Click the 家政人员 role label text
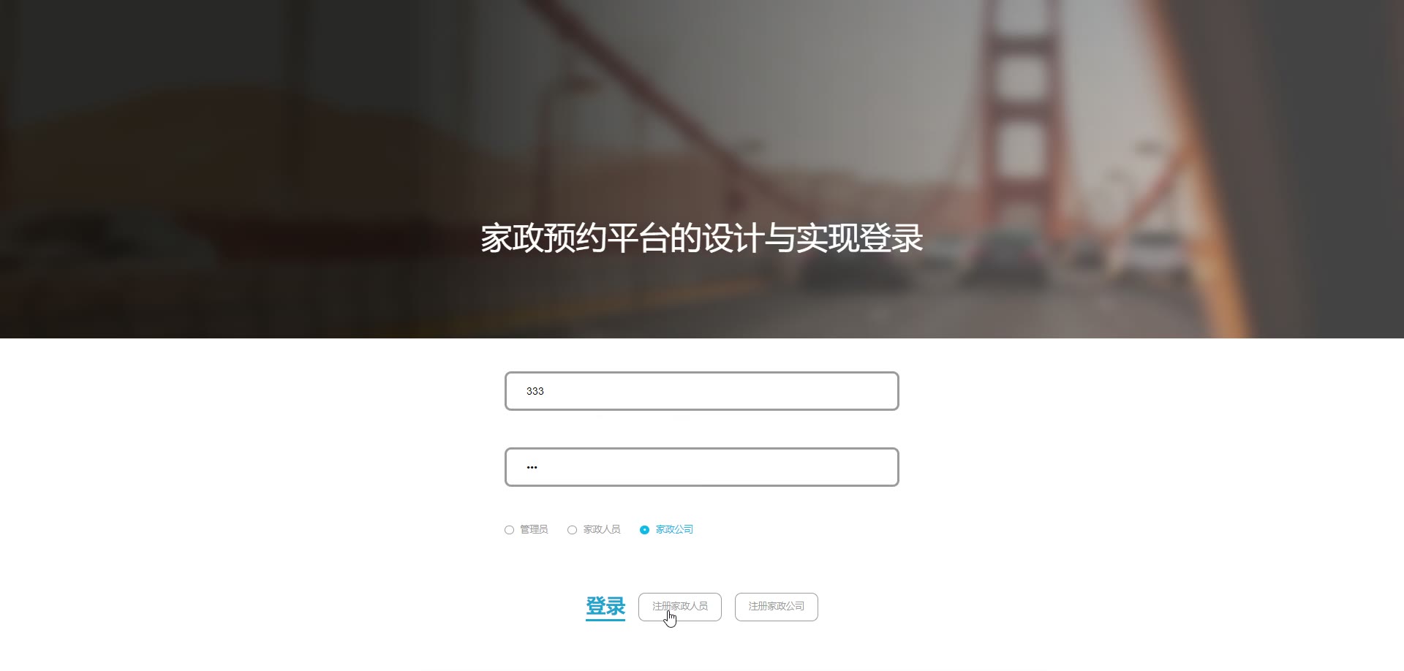Viewport: 1404px width, 671px height. [602, 529]
